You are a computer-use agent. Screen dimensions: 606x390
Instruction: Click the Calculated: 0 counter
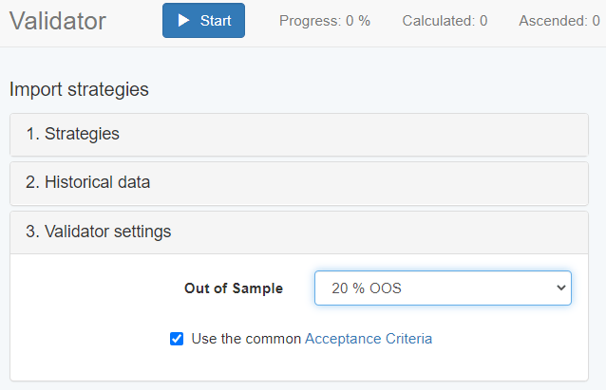[445, 21]
